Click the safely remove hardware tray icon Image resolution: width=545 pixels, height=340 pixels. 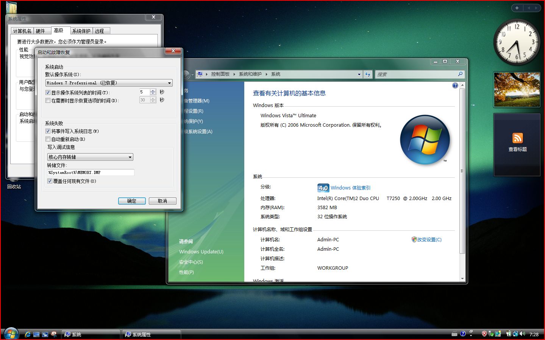pos(490,334)
